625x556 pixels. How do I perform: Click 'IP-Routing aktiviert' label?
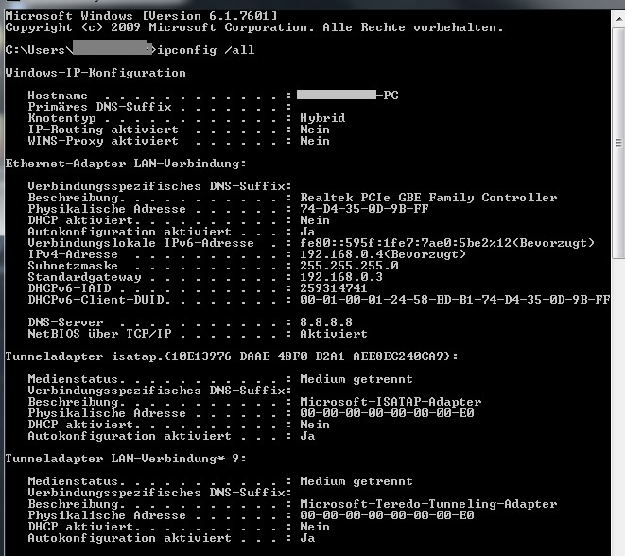coord(103,130)
